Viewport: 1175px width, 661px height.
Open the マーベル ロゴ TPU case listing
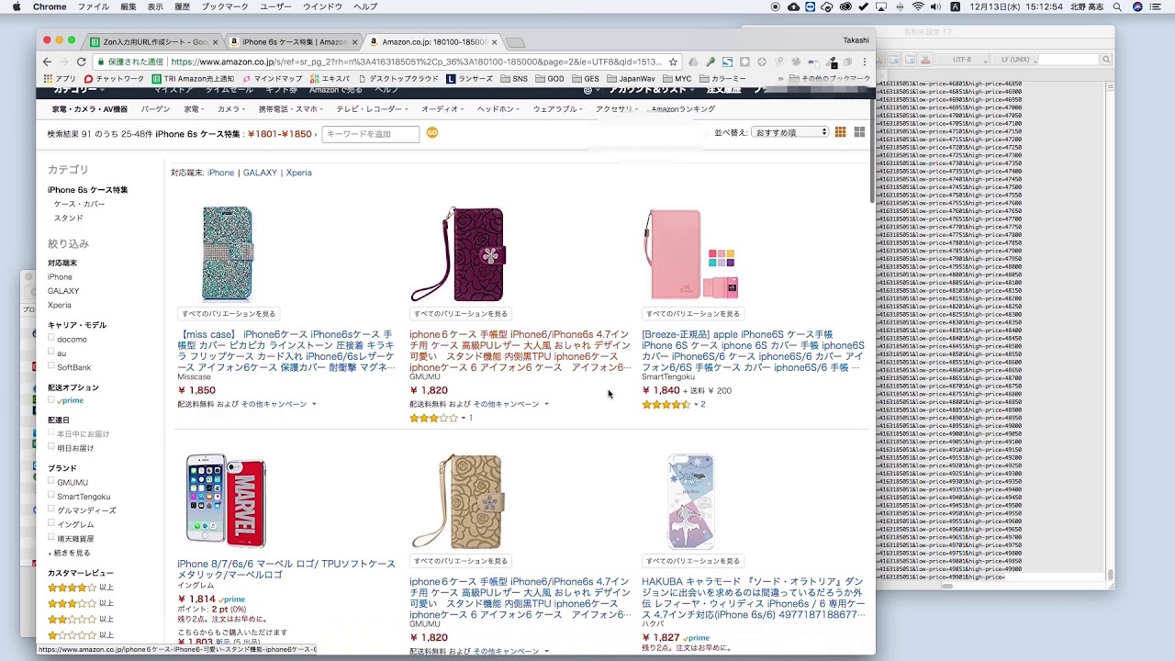(286, 569)
